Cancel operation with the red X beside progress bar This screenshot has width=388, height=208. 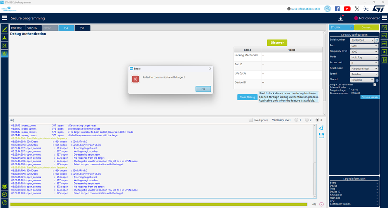(x=322, y=204)
